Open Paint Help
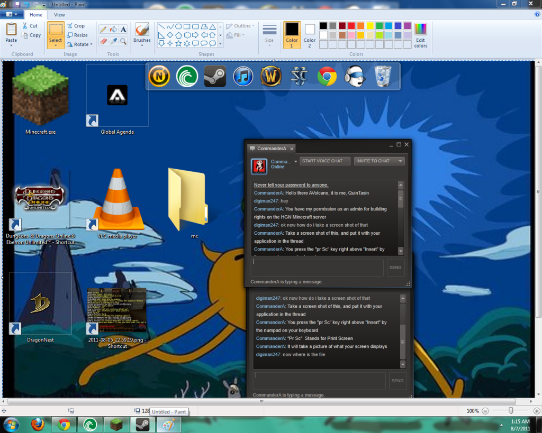Screen dimensions: 542x433 (x=537, y=14)
